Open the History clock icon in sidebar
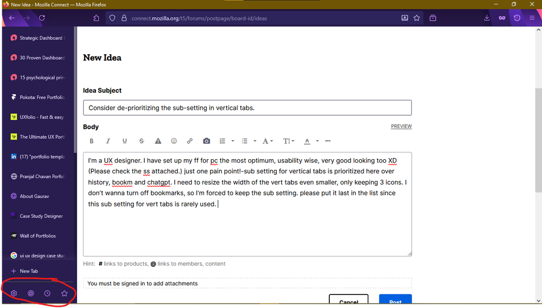This screenshot has width=542, height=308. tap(47, 293)
